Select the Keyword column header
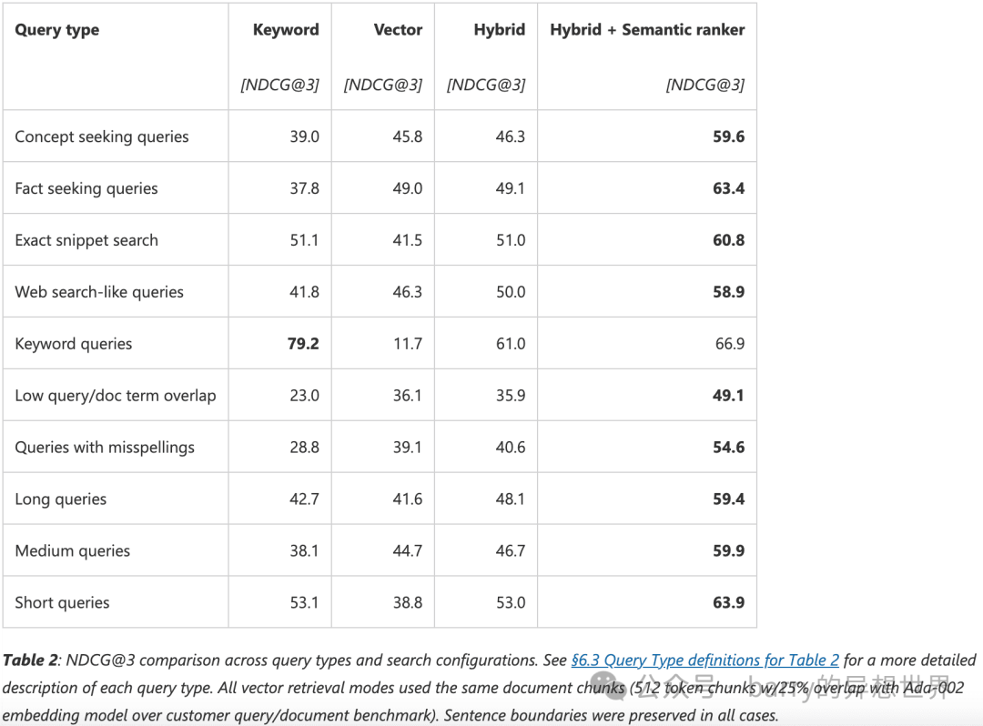The image size is (983, 726). click(x=286, y=30)
